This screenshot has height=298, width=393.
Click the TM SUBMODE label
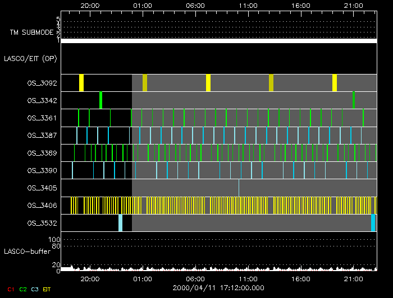coord(31,32)
